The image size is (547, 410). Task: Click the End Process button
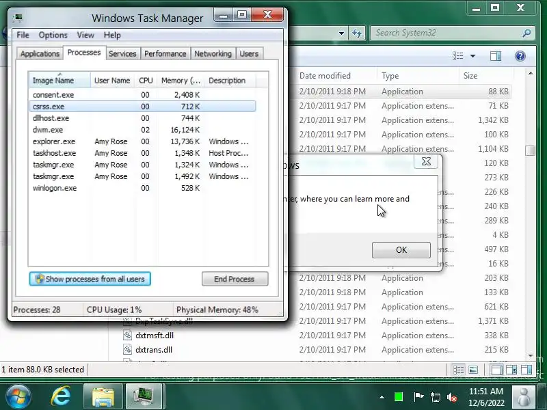[x=235, y=279]
